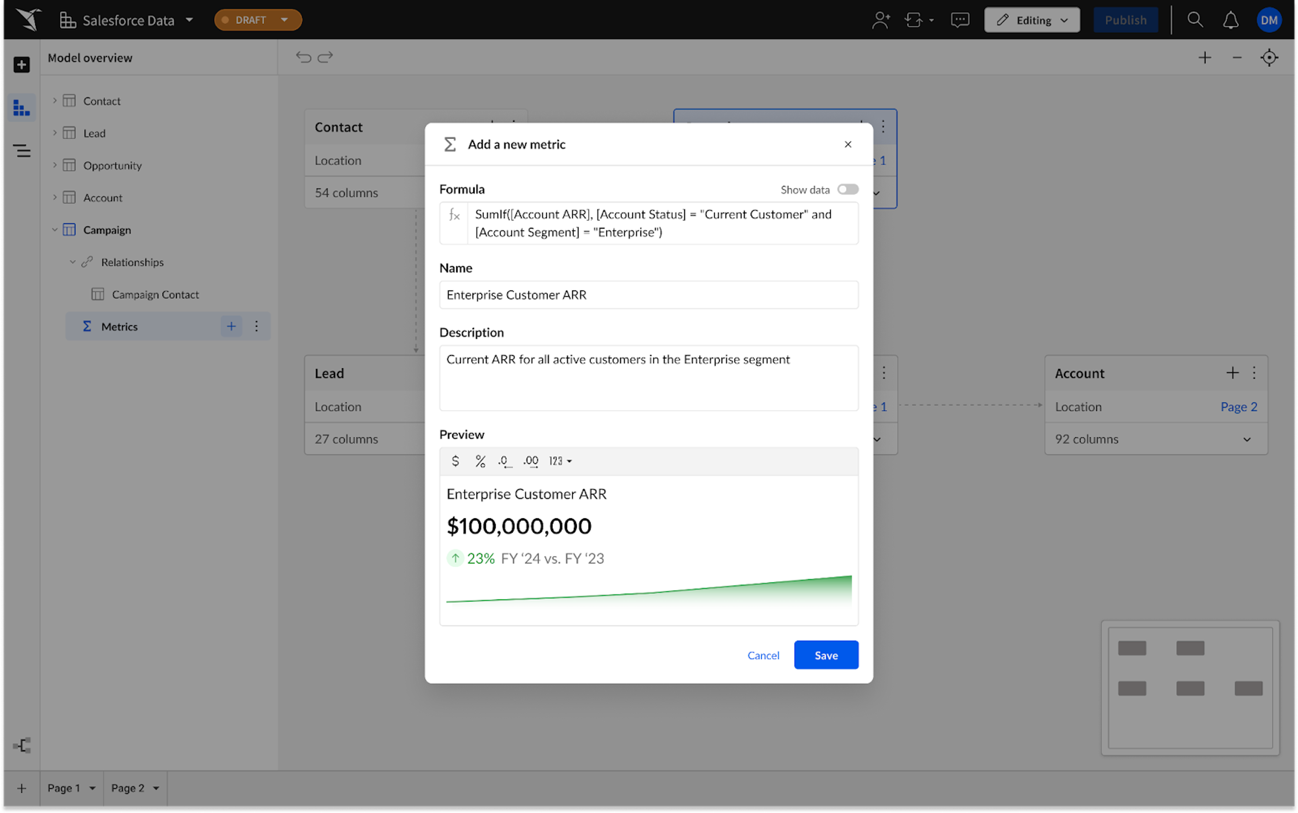Open the Metrics row more options

pyautogui.click(x=256, y=326)
